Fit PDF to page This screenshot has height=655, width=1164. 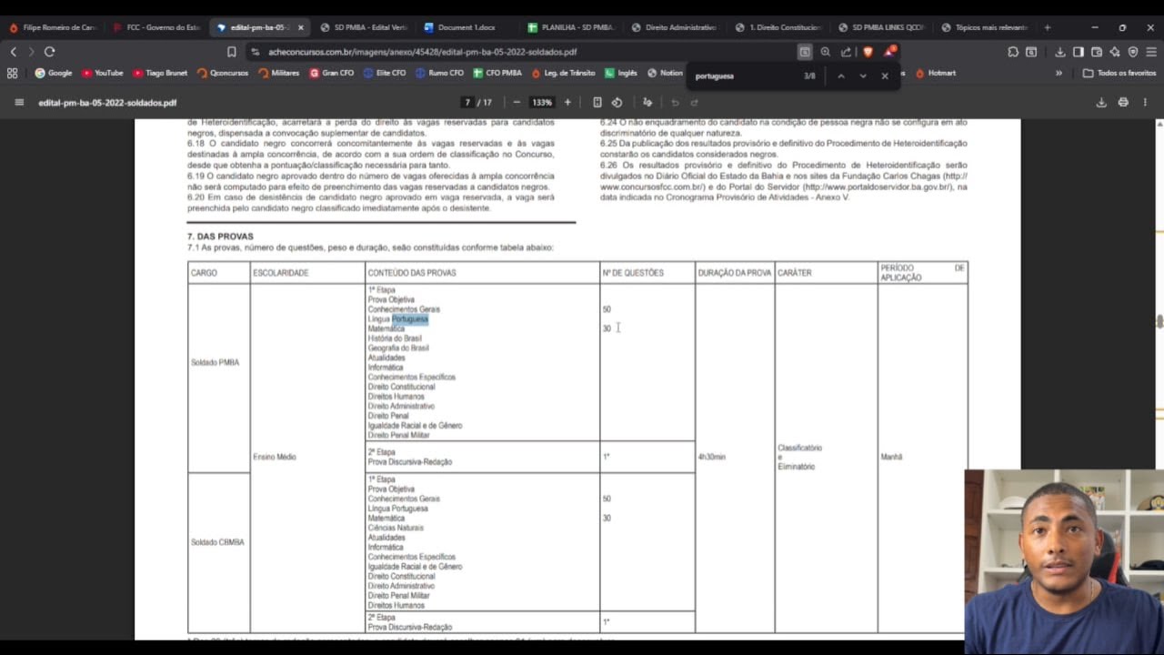[x=597, y=102]
